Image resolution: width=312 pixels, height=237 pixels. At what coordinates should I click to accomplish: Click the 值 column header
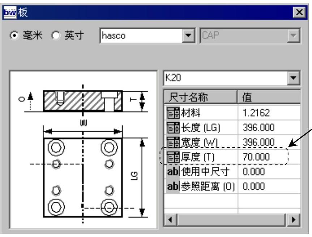[269, 97]
